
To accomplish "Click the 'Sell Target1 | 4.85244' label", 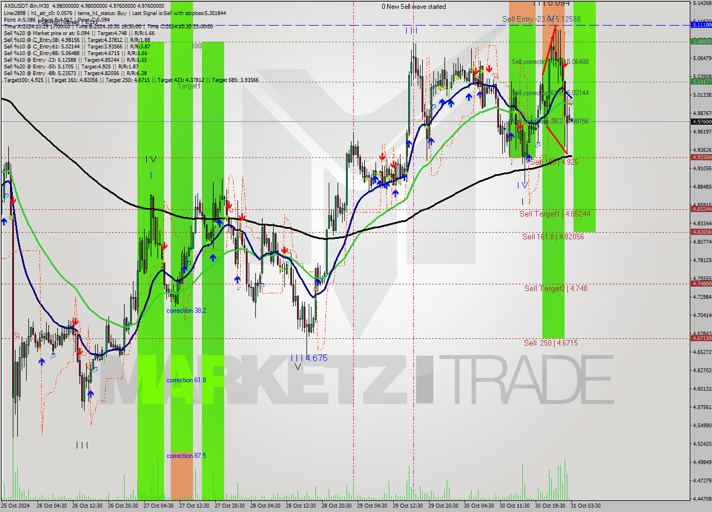I will coord(555,214).
